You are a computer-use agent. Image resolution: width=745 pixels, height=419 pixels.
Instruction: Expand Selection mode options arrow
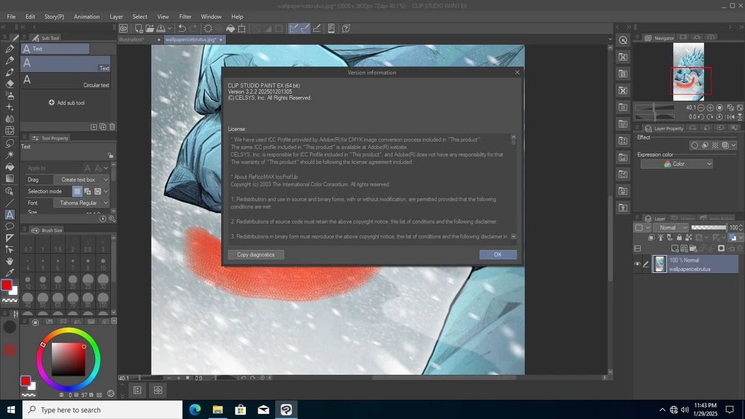click(106, 191)
